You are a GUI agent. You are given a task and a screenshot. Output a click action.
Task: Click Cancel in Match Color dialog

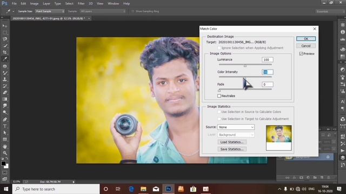click(306, 46)
